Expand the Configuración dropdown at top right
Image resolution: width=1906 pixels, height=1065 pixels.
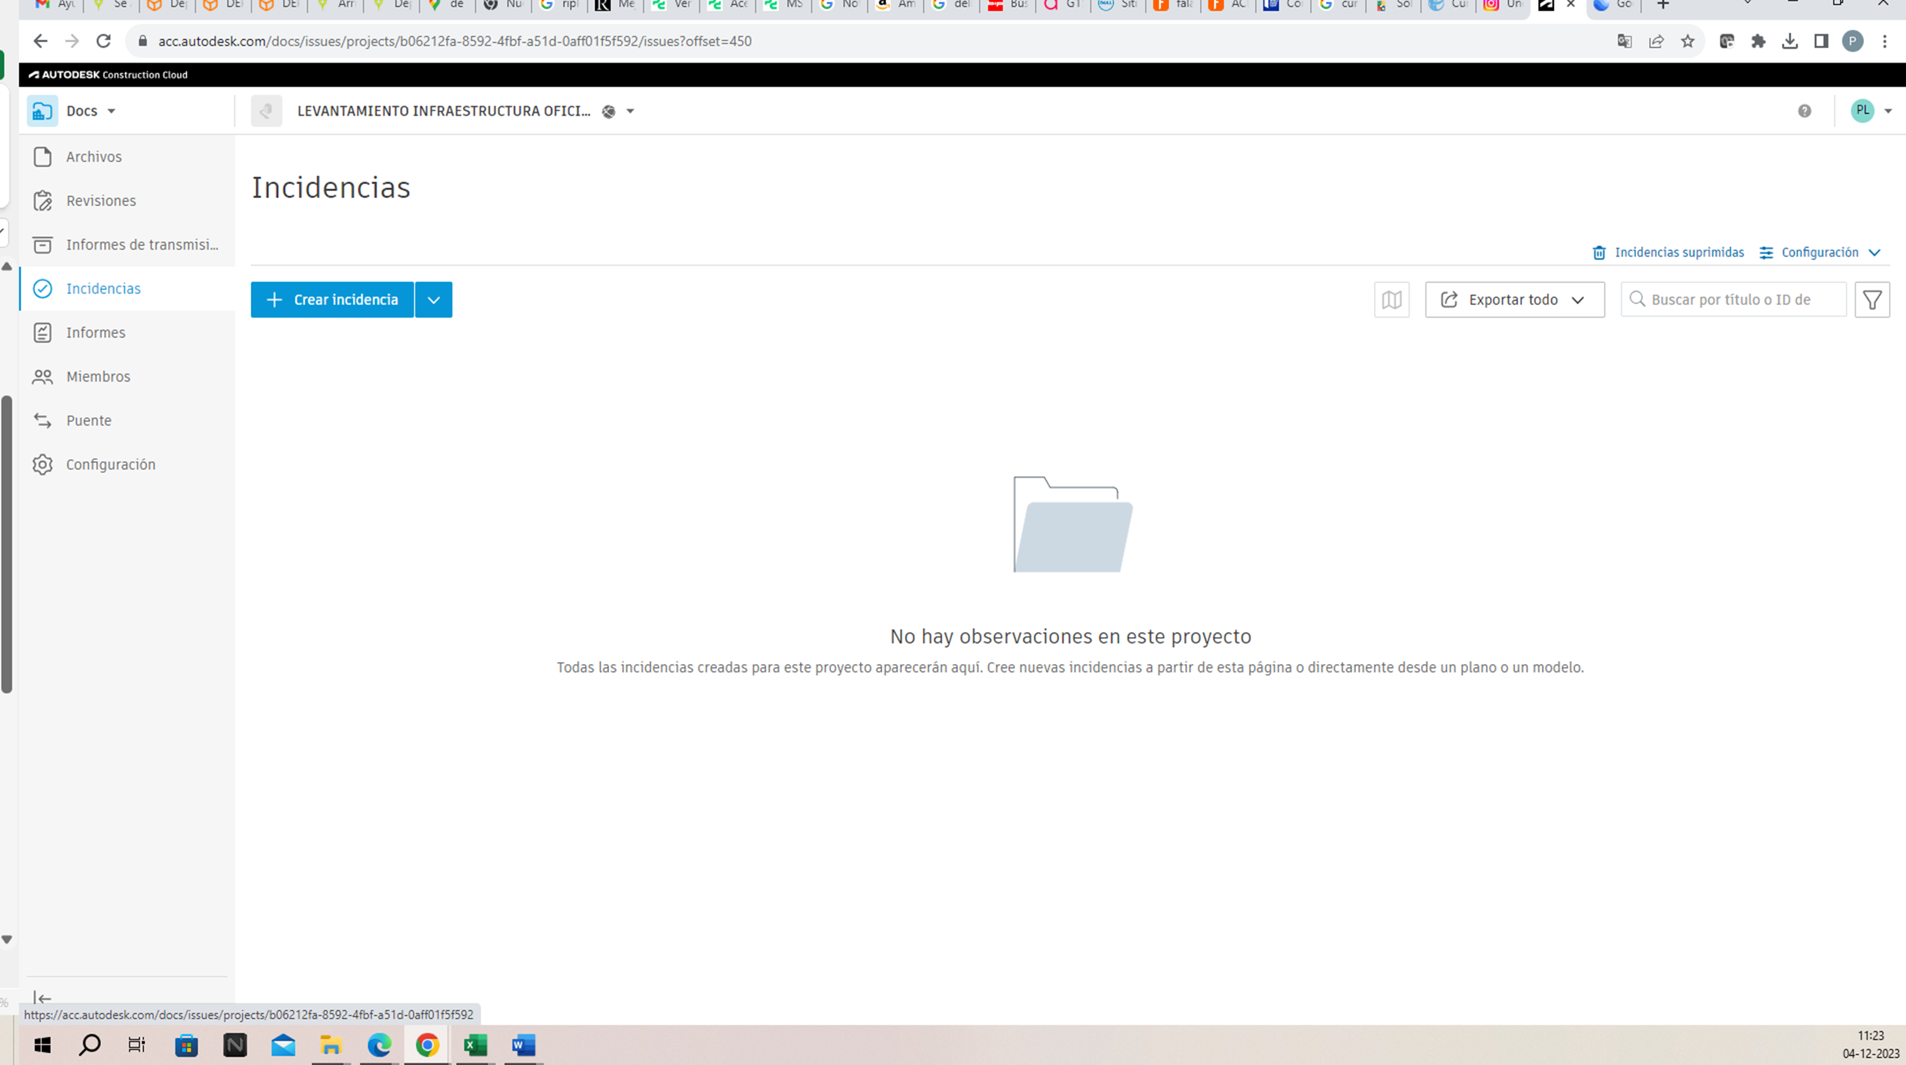tap(1820, 252)
